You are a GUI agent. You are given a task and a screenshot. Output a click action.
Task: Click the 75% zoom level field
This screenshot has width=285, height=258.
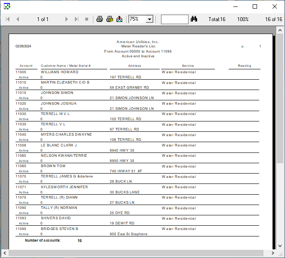137,19
